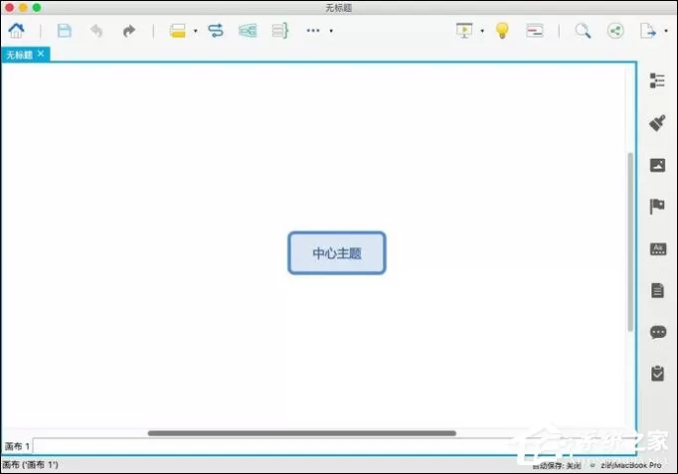
Task: Click the MacBook Pro status bar entry
Action: (631, 465)
